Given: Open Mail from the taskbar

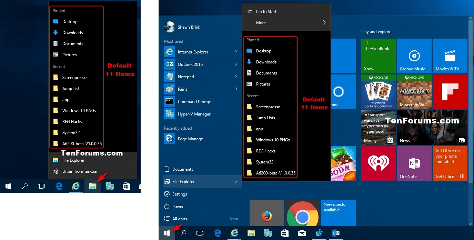Looking at the screenshot, I should click(302, 233).
